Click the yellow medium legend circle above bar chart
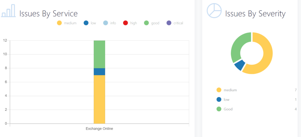The width and height of the screenshot is (301, 137). pos(60,23)
